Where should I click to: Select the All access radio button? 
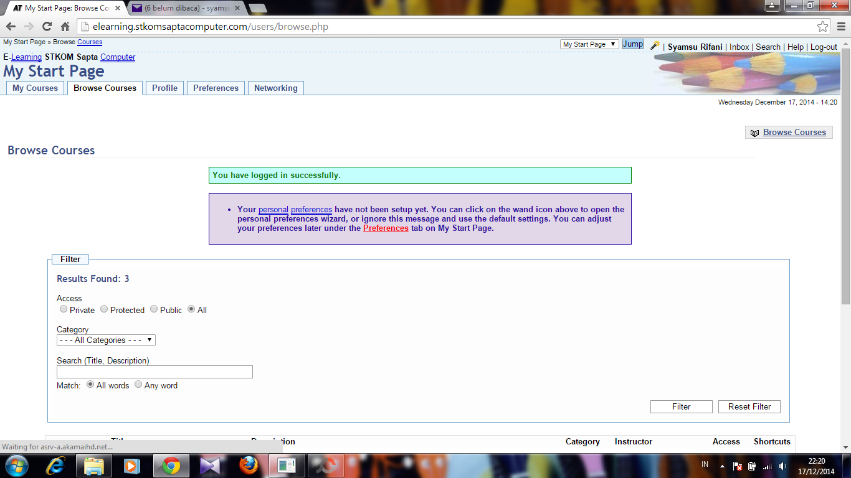(x=191, y=309)
